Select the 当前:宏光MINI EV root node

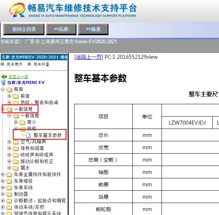pos(26,82)
